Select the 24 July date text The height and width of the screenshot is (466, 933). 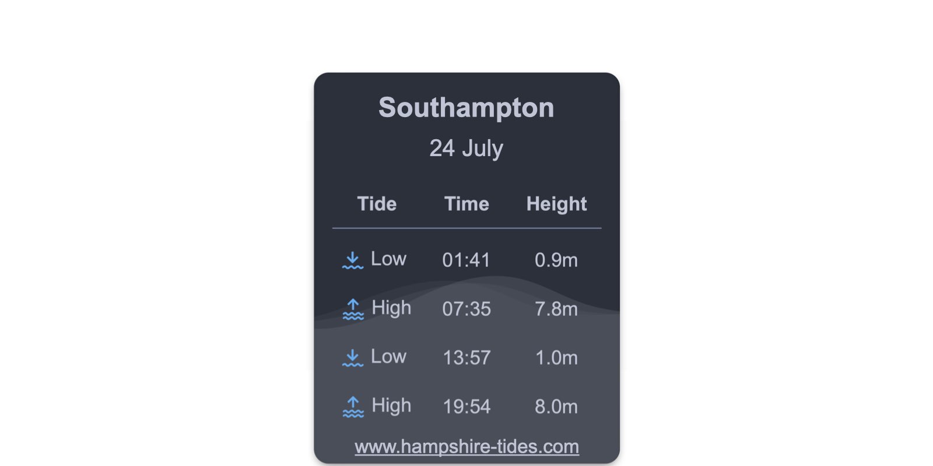click(466, 149)
